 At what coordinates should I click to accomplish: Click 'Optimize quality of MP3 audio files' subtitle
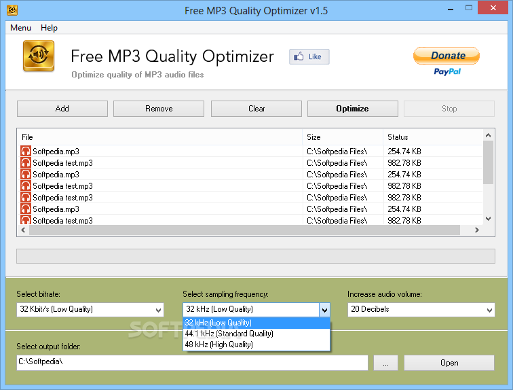point(137,75)
